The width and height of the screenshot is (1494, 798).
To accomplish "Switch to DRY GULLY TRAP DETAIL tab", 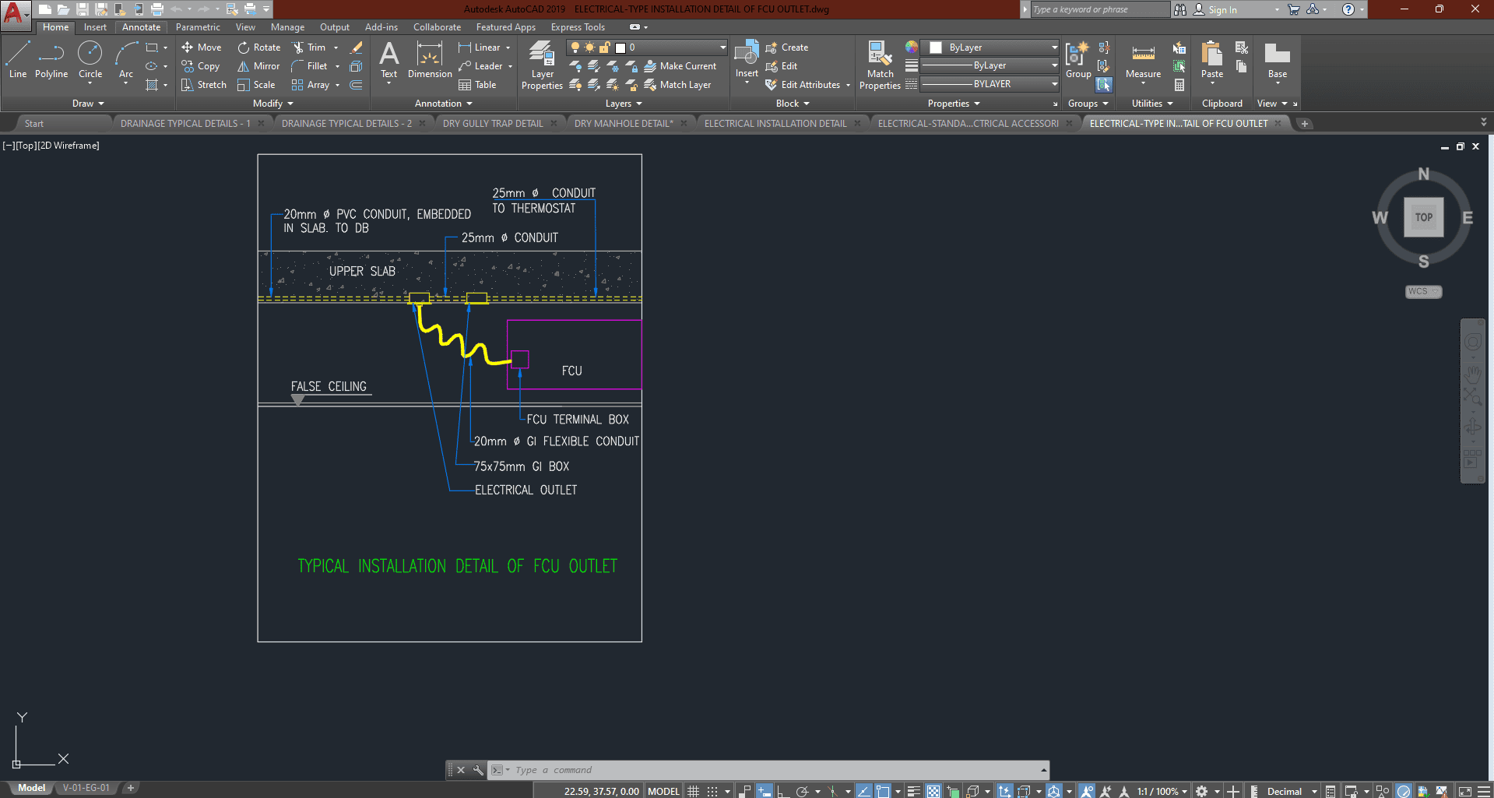I will pos(493,123).
